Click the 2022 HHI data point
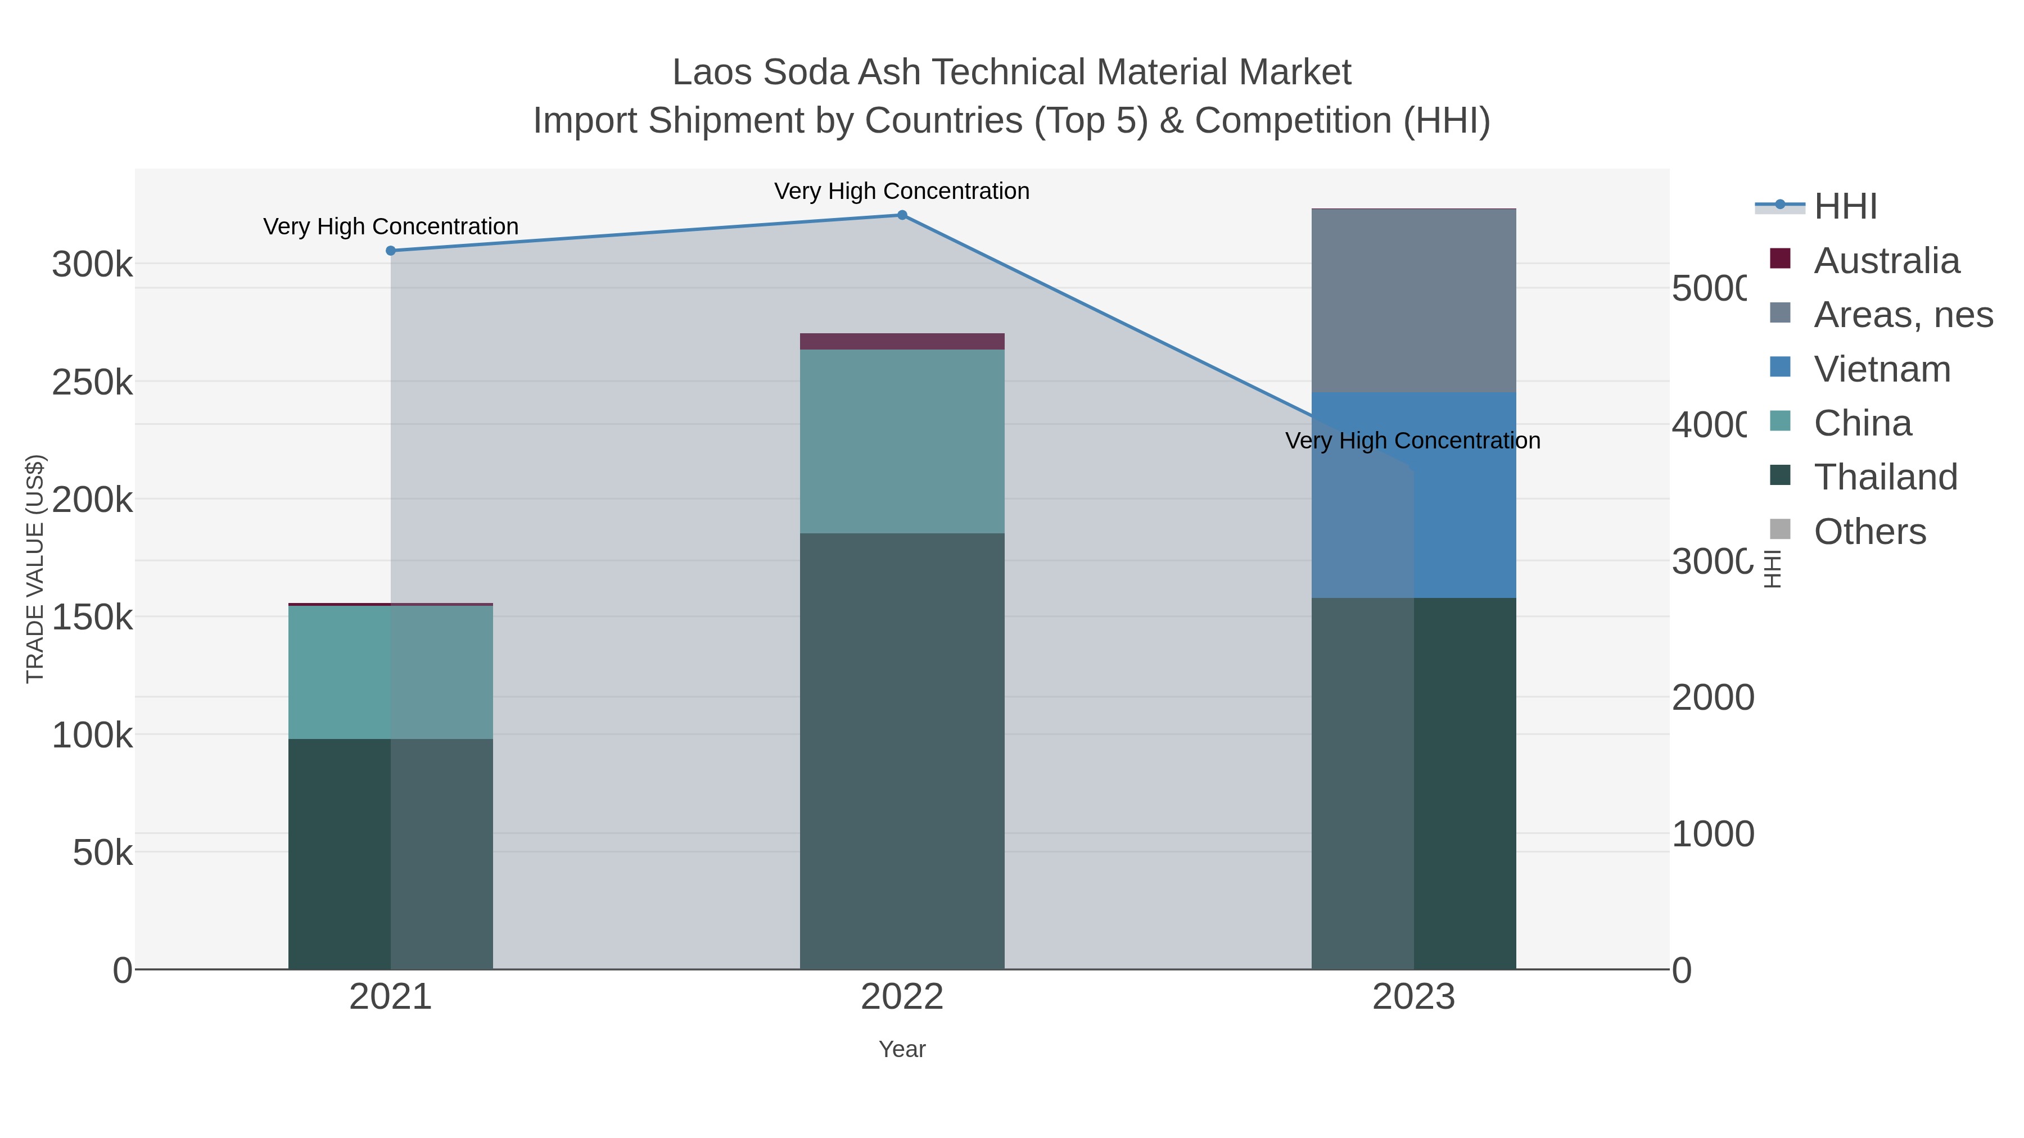This screenshot has height=1138, width=2024. coord(902,215)
